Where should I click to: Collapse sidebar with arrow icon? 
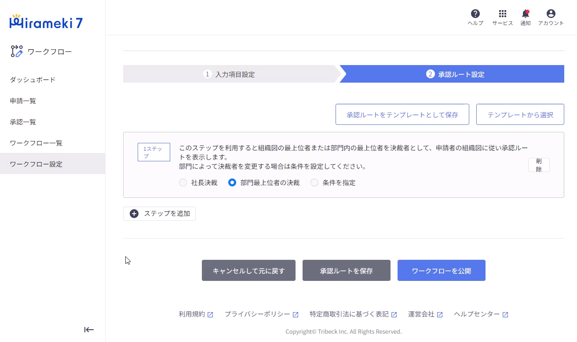pos(89,330)
